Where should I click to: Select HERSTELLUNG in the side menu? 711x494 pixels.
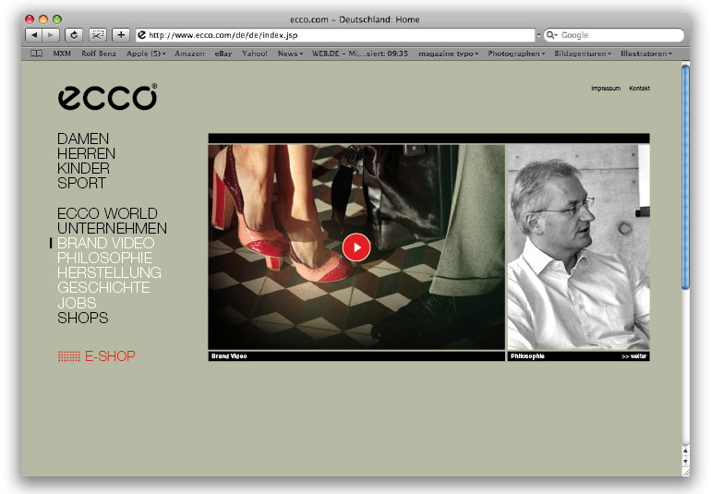(x=109, y=272)
